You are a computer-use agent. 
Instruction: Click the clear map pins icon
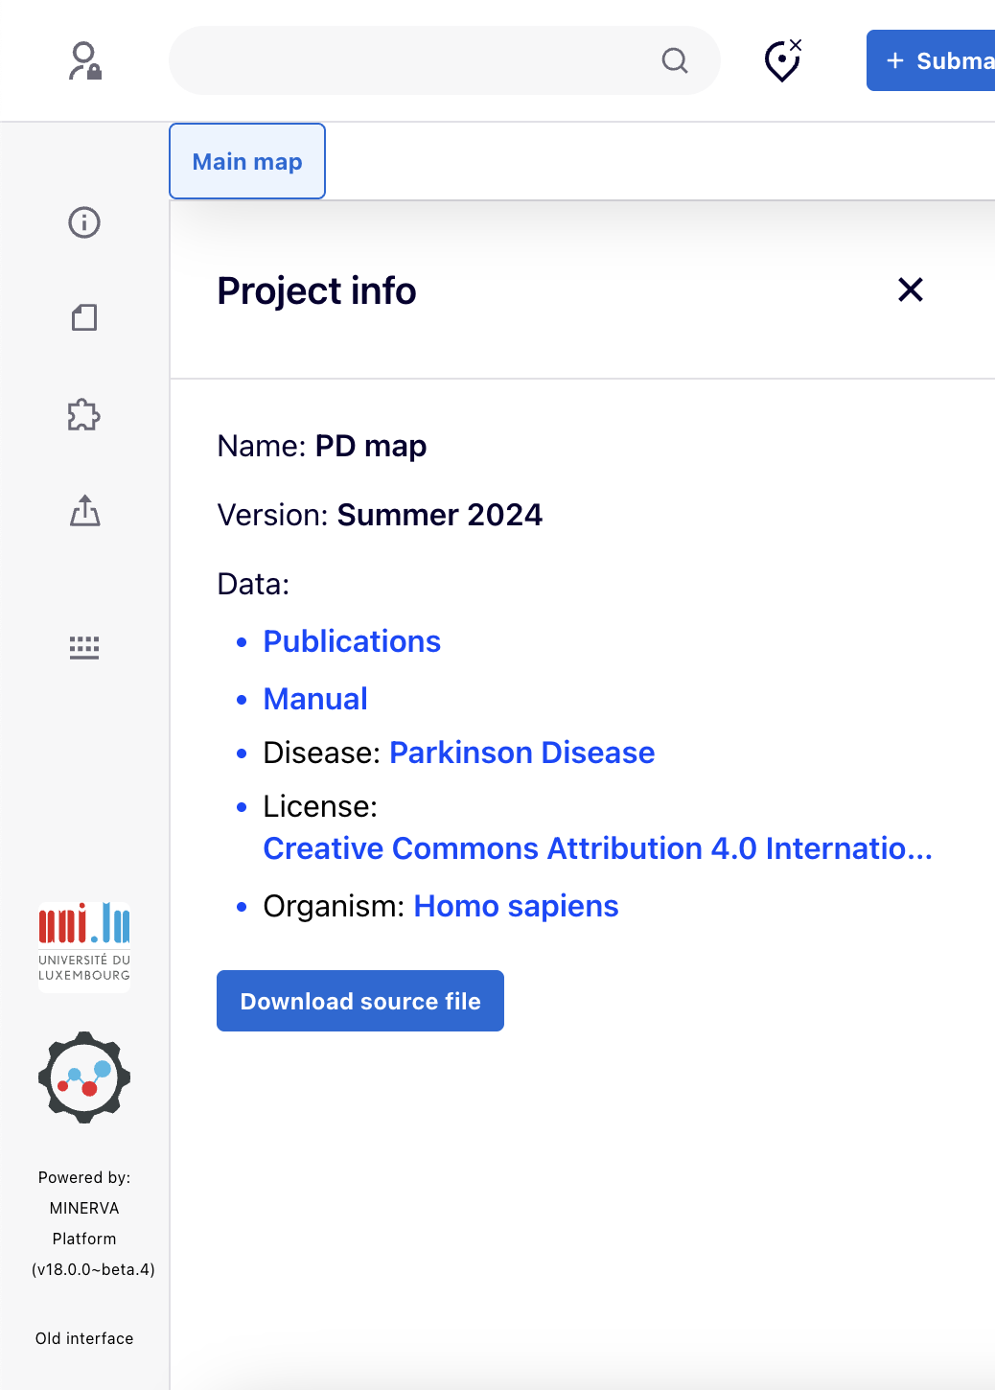tap(782, 60)
